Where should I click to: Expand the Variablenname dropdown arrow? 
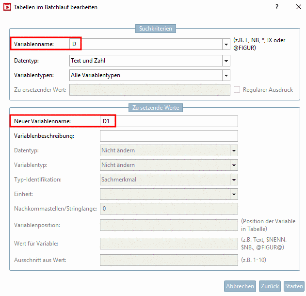coord(226,44)
